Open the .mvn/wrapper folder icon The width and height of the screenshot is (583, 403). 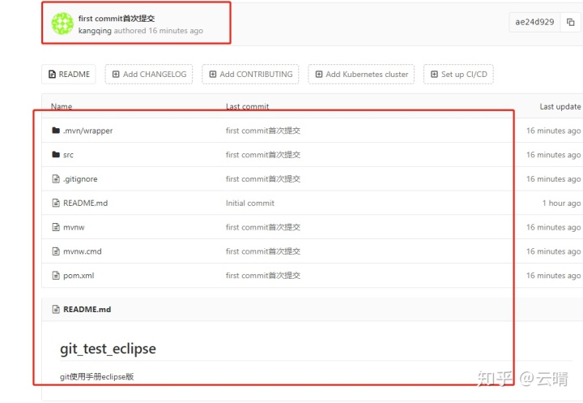pyautogui.click(x=56, y=131)
